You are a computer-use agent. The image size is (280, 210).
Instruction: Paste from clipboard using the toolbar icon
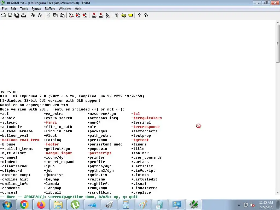click(x=62, y=15)
